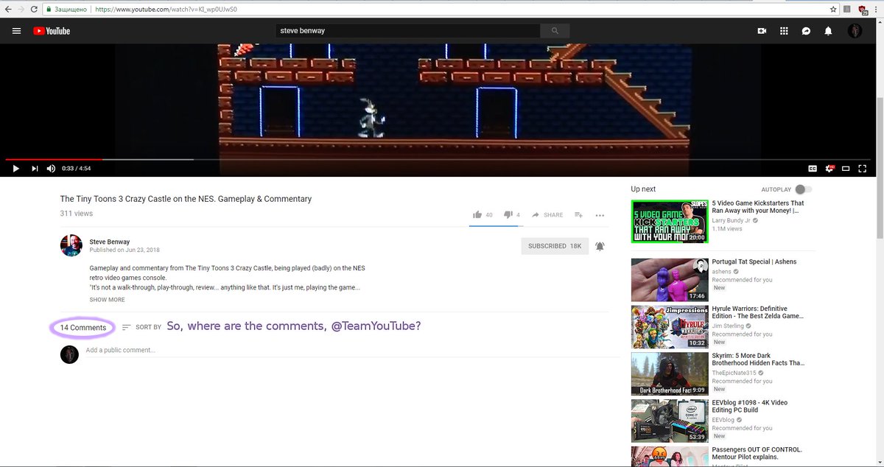
Task: Click the search magnifier button
Action: pos(555,31)
